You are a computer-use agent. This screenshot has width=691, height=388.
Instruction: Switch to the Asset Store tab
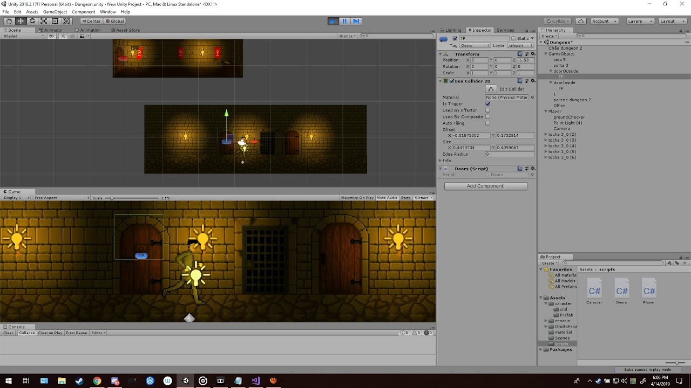[125, 30]
